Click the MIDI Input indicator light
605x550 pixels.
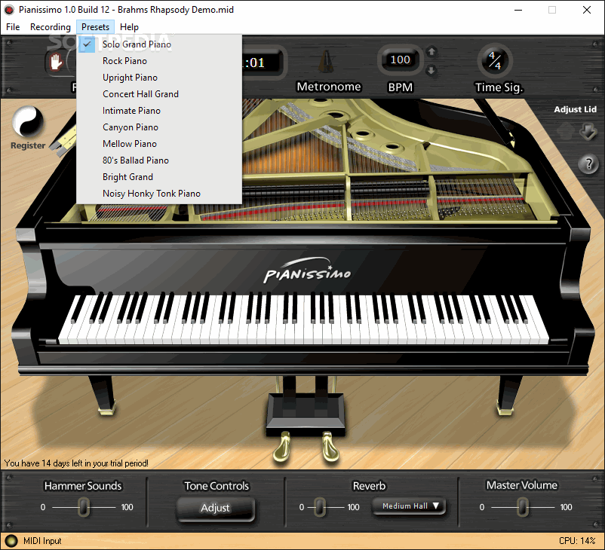[x=11, y=541]
